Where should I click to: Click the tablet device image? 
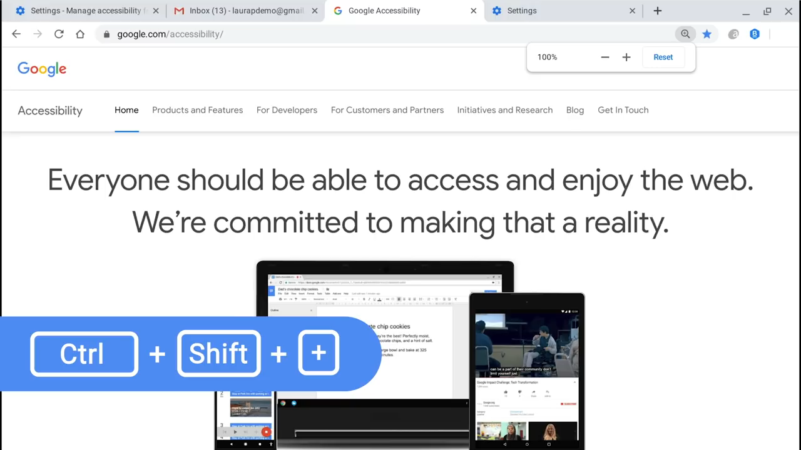(x=527, y=371)
